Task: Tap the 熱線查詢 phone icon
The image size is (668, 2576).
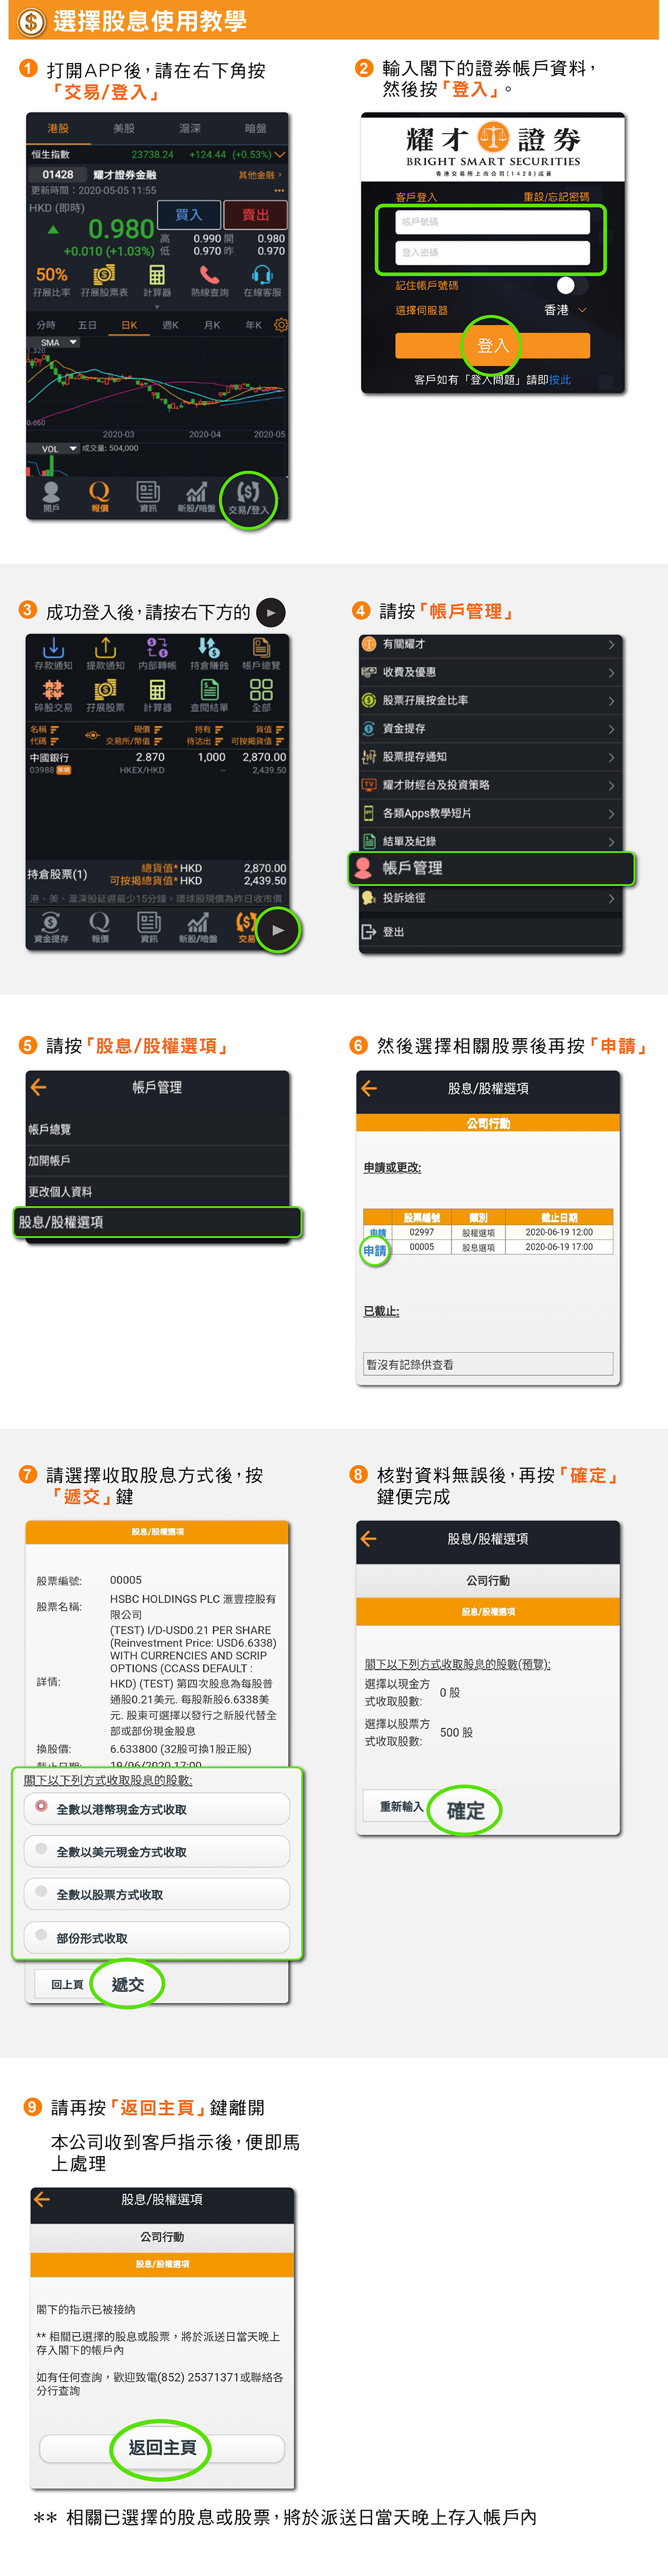Action: point(209,281)
